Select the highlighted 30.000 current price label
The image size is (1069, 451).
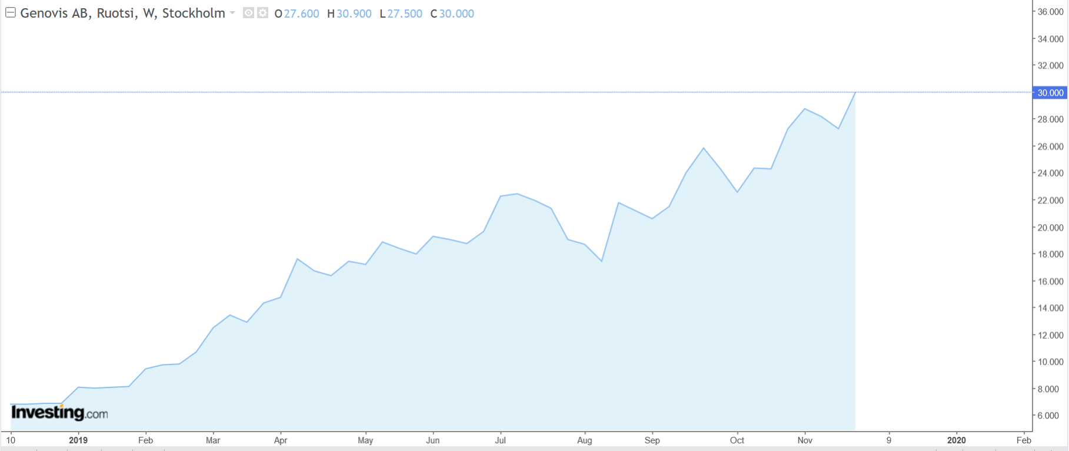pos(1050,93)
